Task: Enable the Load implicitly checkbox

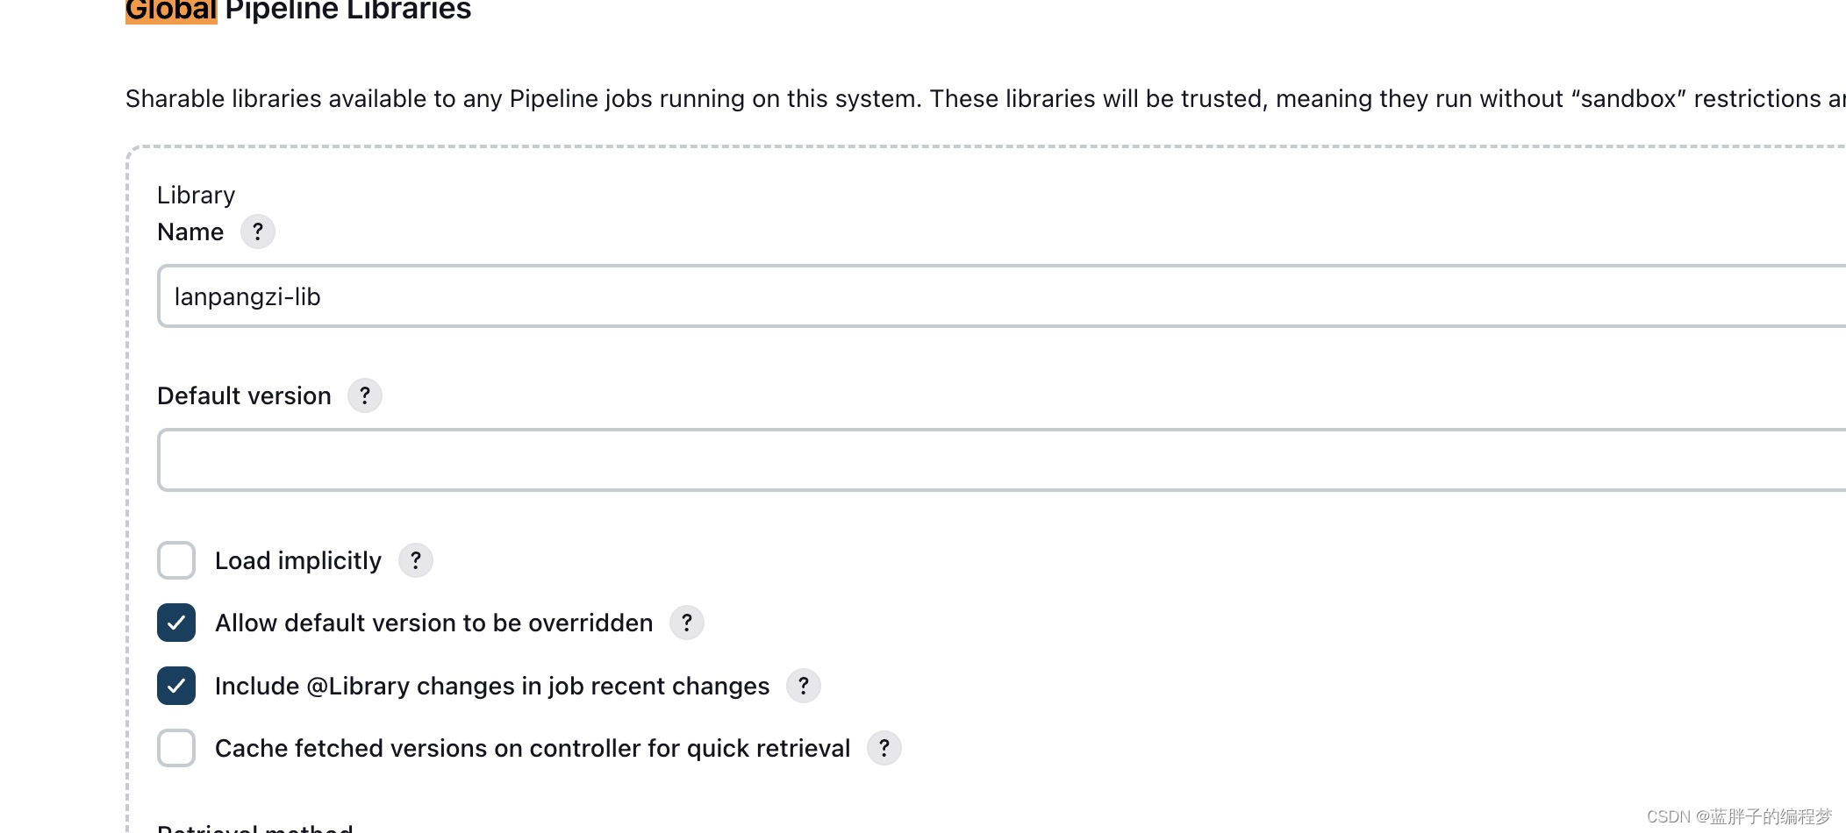Action: [176, 560]
